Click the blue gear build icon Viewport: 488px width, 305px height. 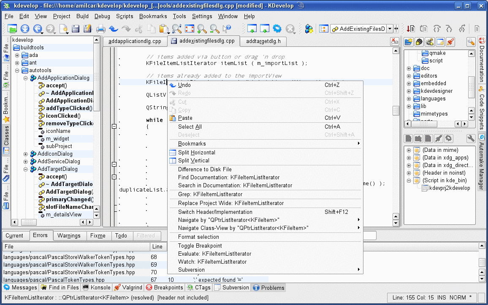point(277,29)
